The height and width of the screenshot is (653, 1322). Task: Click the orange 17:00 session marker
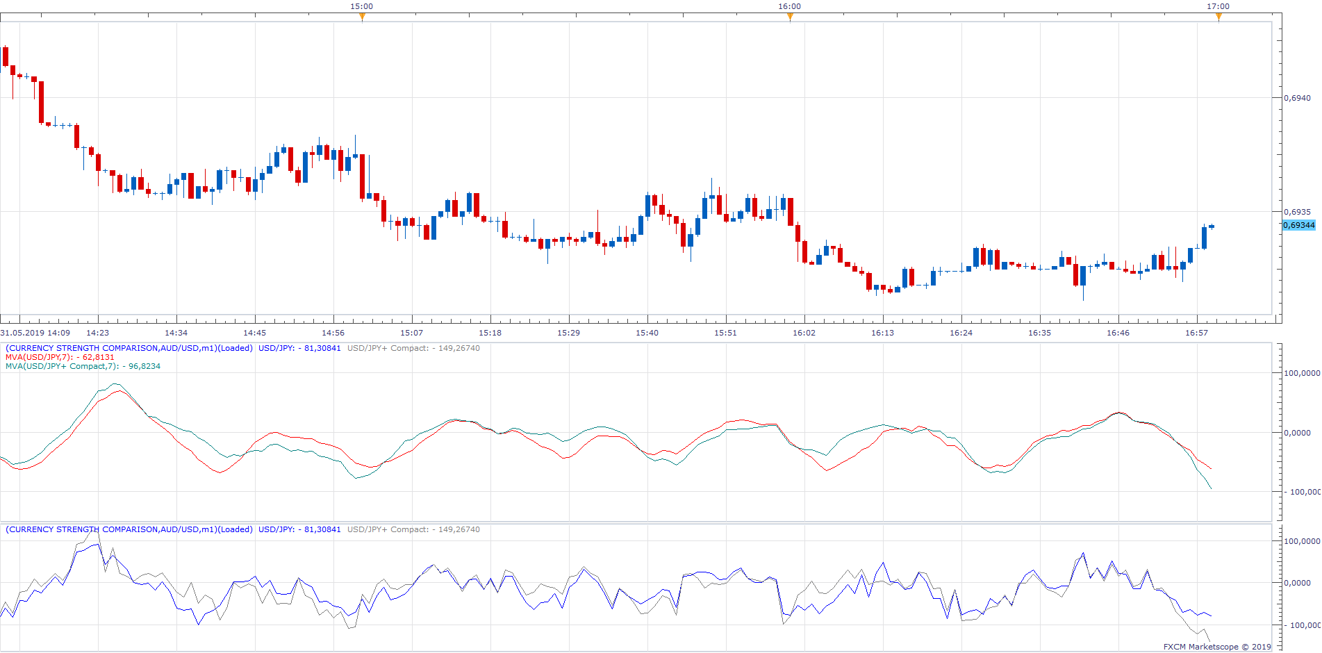1218,17
